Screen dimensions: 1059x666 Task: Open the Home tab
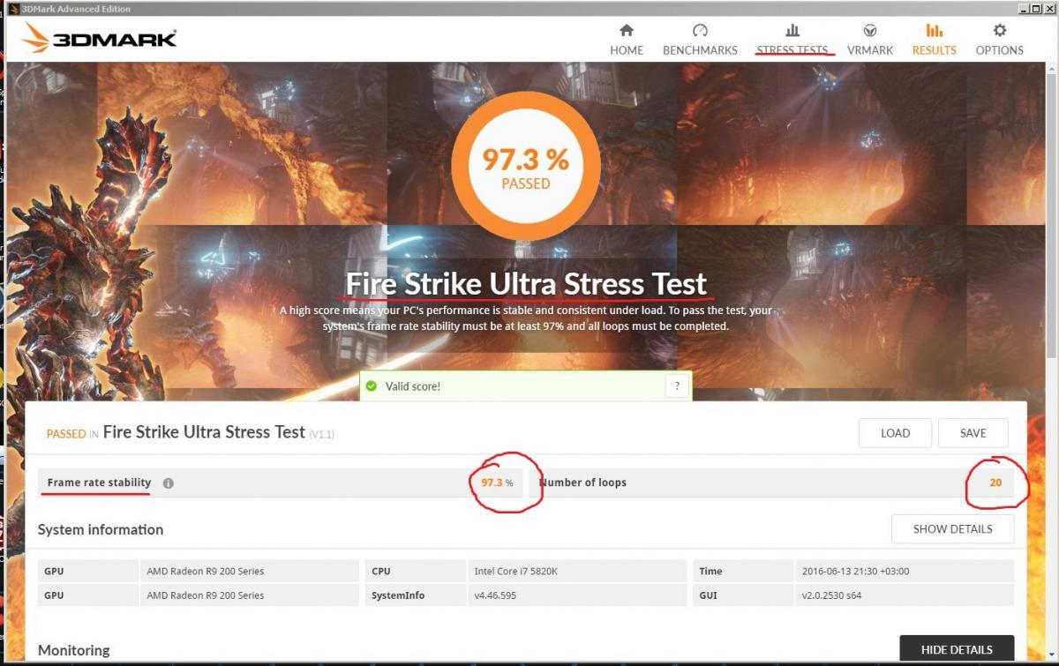(627, 40)
